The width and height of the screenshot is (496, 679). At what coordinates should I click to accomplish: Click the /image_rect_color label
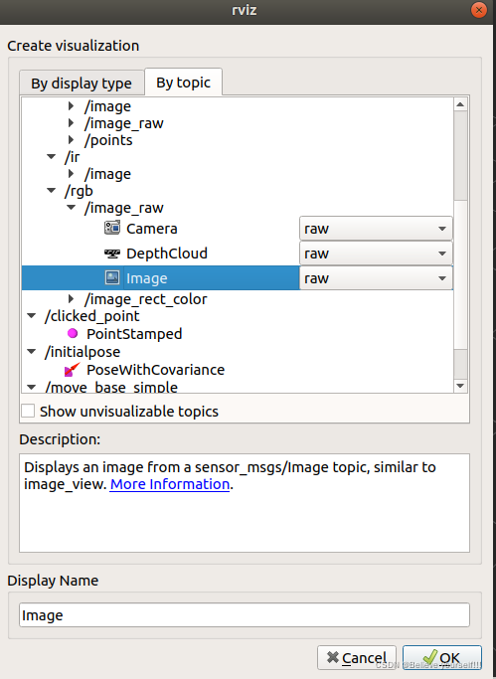point(146,299)
